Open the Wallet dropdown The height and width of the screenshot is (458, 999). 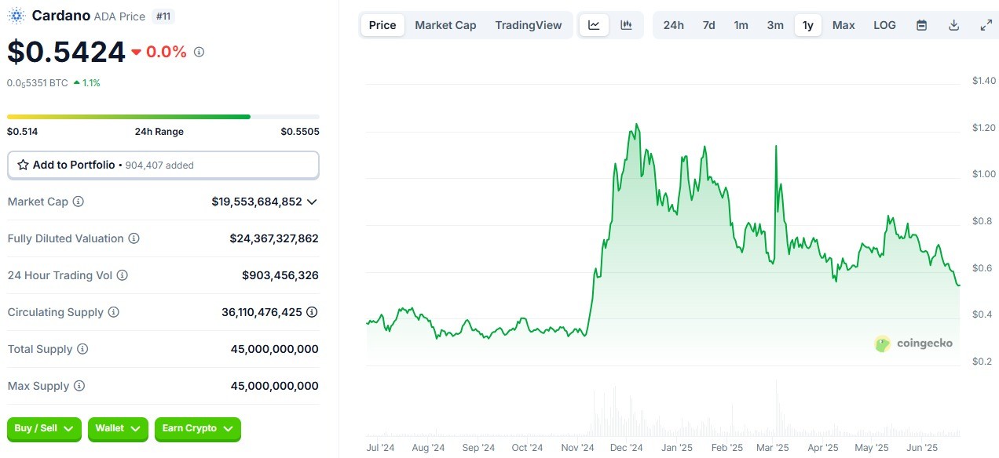point(118,428)
